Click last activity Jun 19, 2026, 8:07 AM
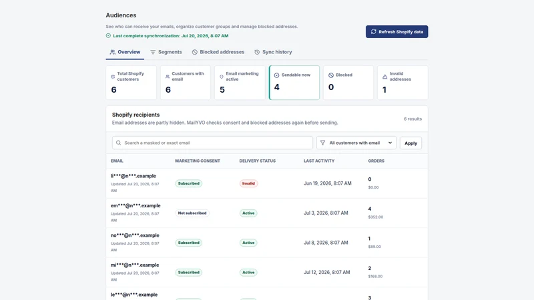 click(328, 183)
